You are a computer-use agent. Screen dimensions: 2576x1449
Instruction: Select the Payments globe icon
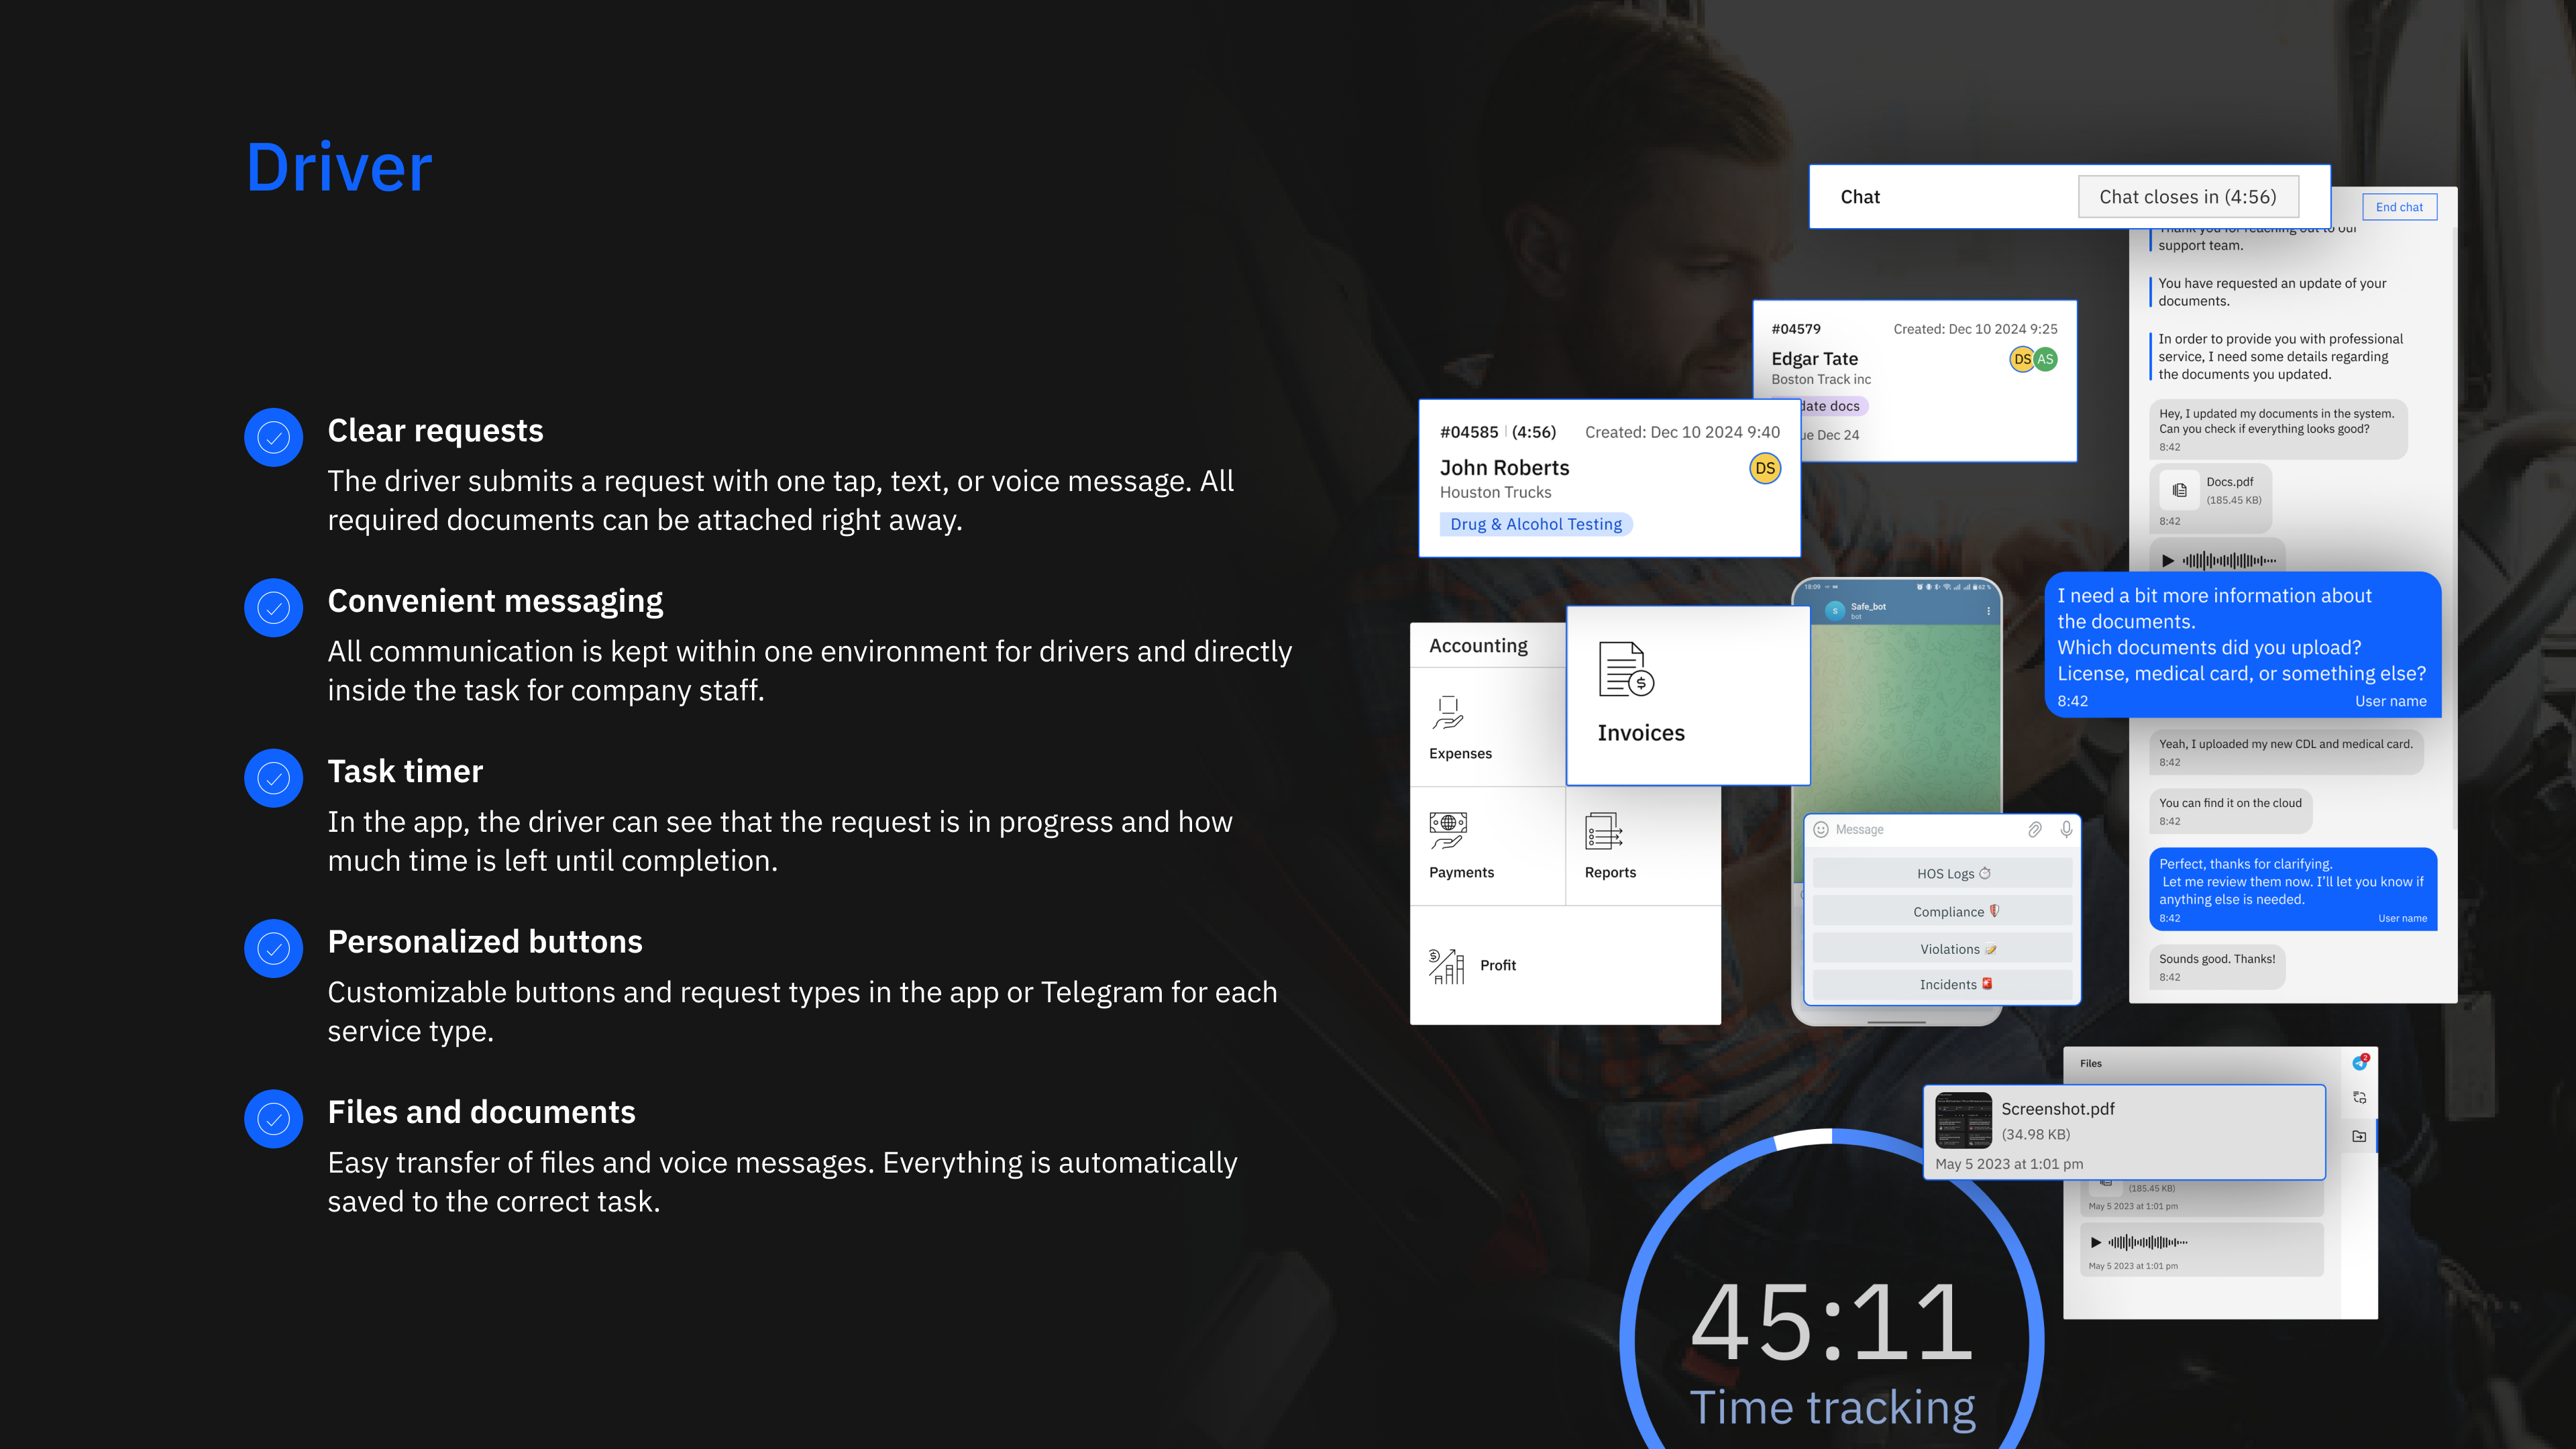(x=1447, y=830)
